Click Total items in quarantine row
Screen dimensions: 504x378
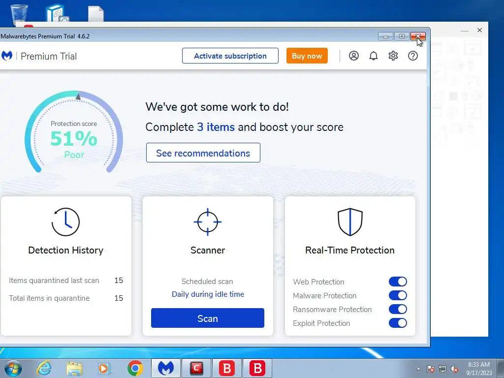[66, 298]
